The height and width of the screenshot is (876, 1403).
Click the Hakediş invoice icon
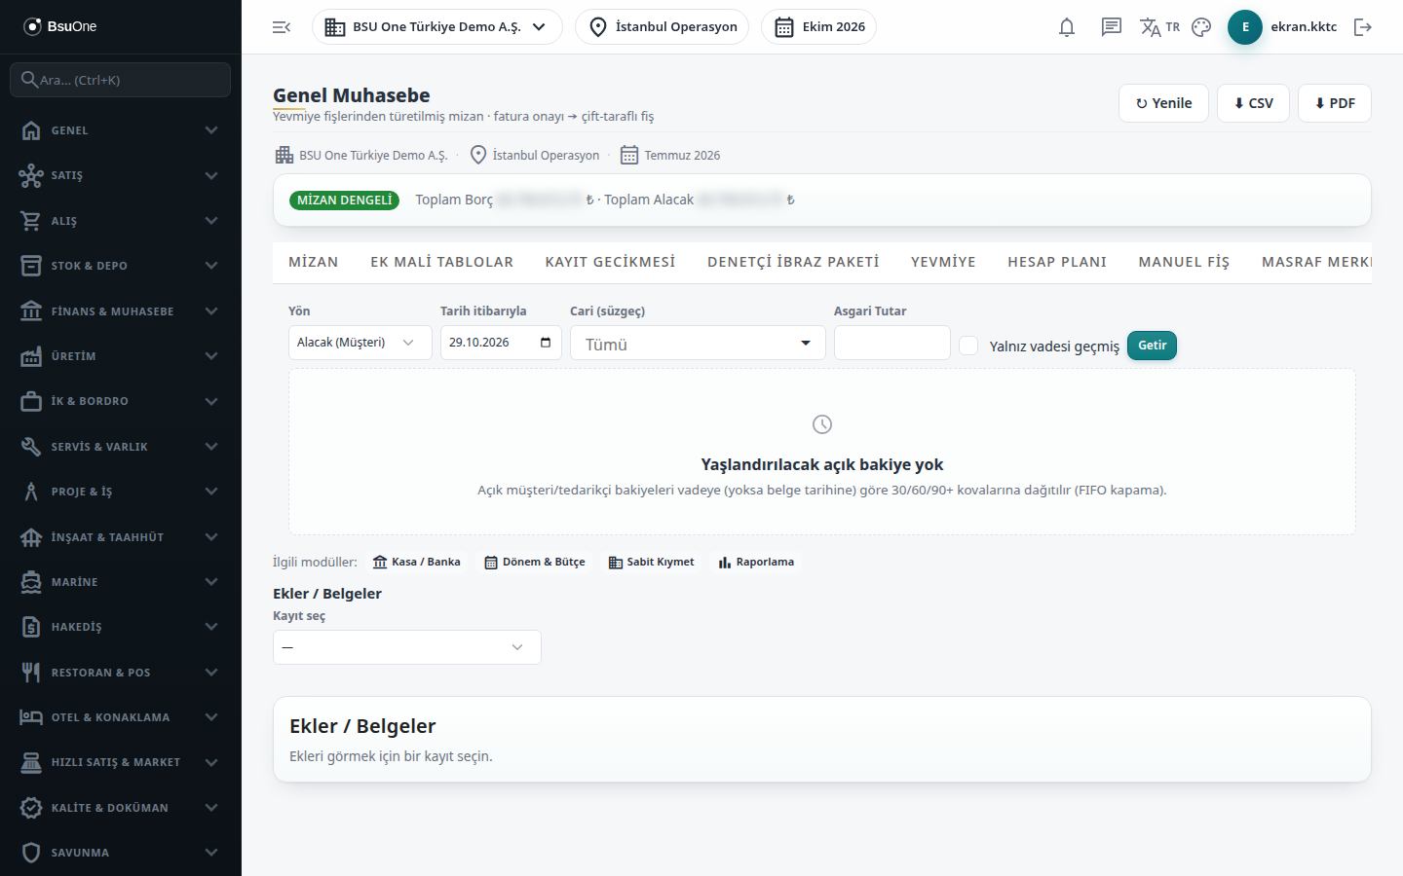tap(31, 627)
